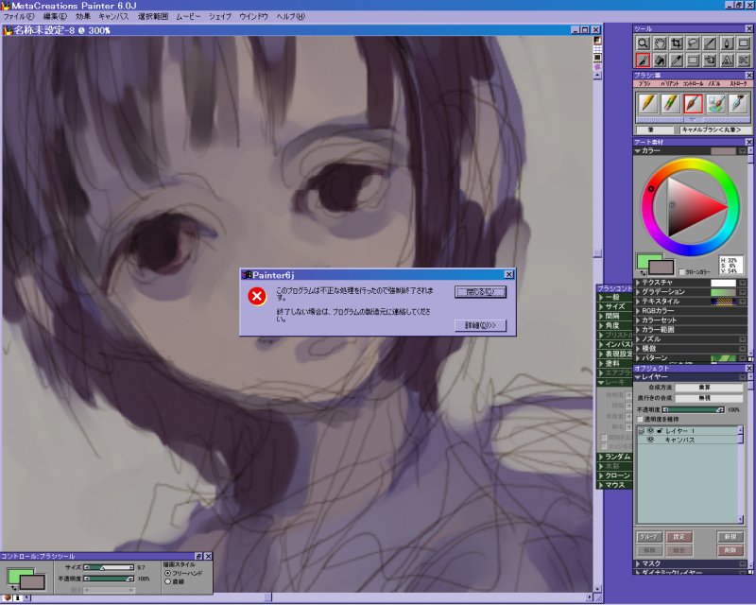Select the Text tool with letter A
The width and height of the screenshot is (756, 605).
[x=727, y=60]
